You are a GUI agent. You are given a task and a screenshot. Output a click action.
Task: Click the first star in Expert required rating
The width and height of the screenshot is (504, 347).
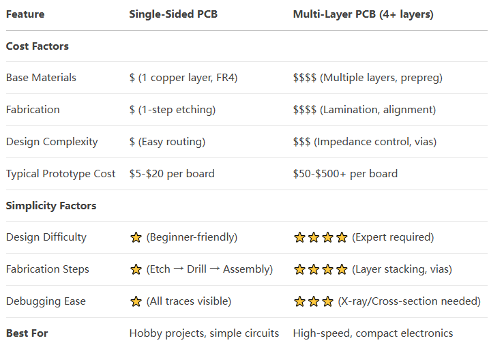[x=299, y=237]
